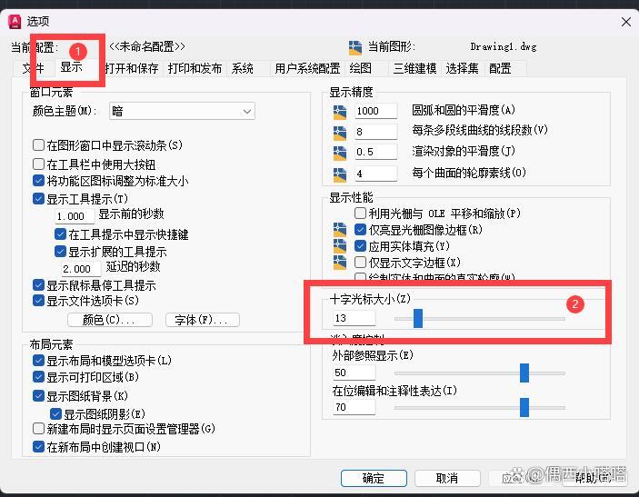
Task: Click the 十字光标大小 slider handle
Action: point(418,318)
